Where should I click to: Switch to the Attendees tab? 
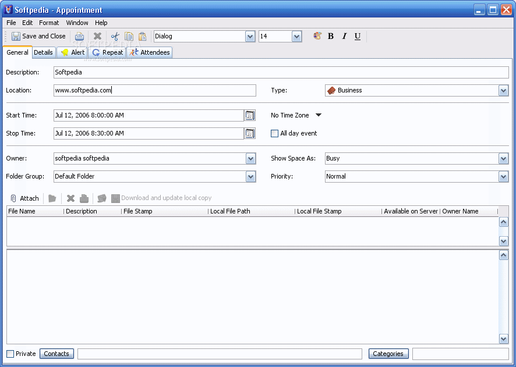[150, 52]
